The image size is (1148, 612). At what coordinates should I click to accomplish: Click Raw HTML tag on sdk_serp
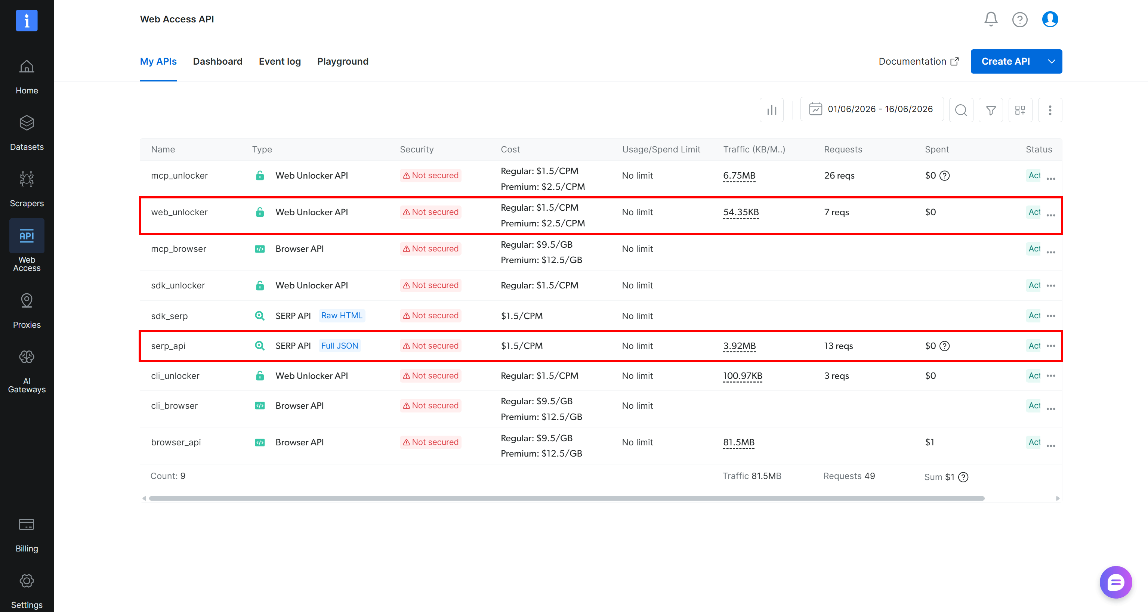(341, 315)
